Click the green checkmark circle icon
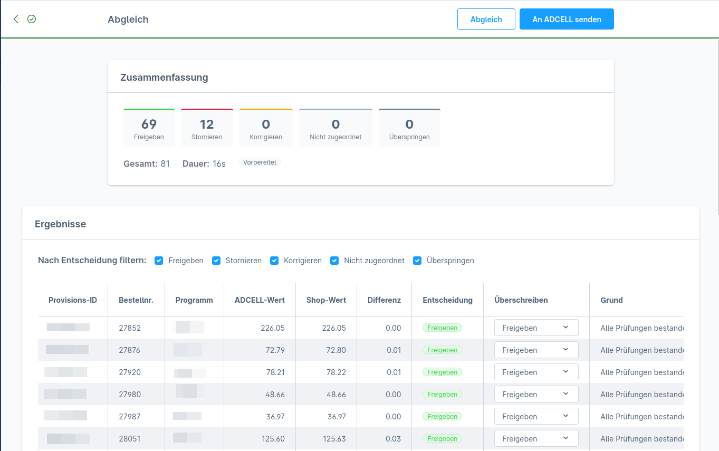The image size is (719, 451). point(32,19)
